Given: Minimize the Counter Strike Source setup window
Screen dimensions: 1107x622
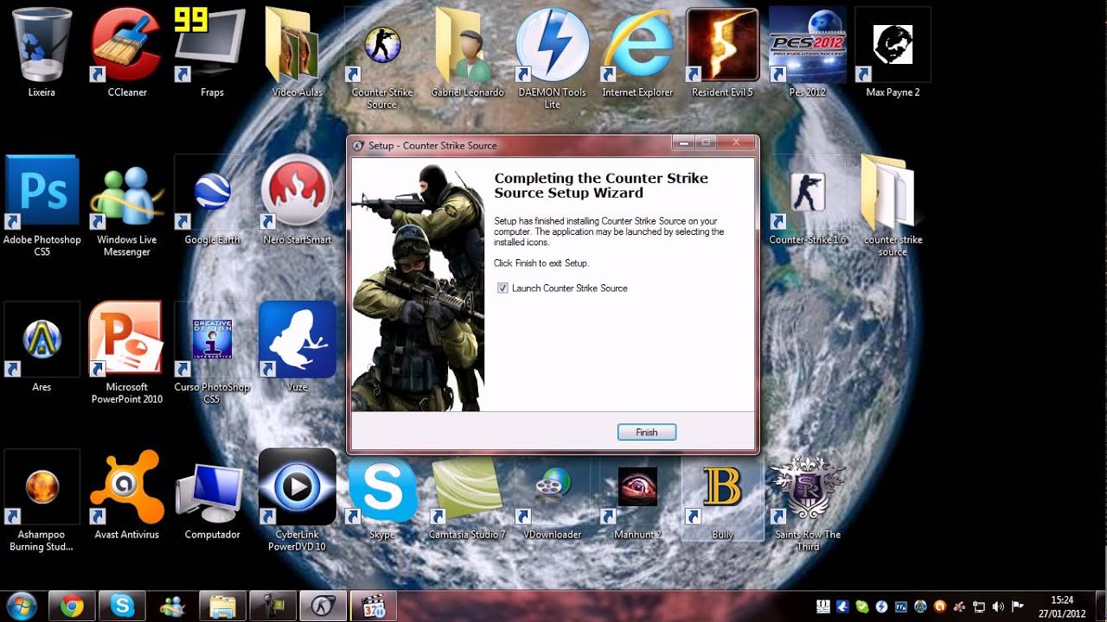Looking at the screenshot, I should 684,142.
